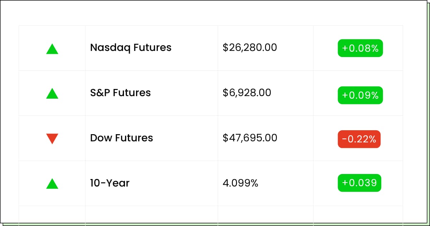Open the 10-Year label
The width and height of the screenshot is (430, 226).
(110, 183)
